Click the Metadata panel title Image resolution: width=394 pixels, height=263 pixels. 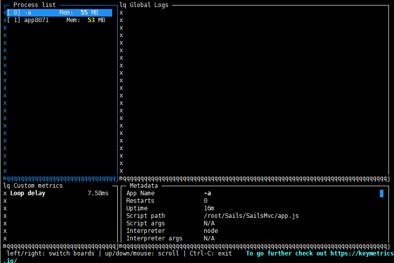pyautogui.click(x=144, y=186)
